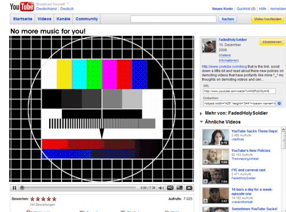Open the Startseite tab
Image resolution: width=286 pixels, height=212 pixels.
[23, 19]
